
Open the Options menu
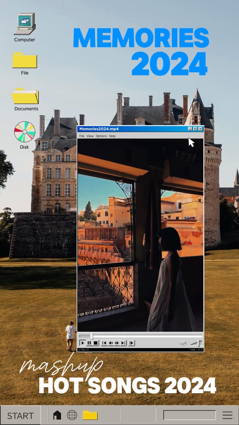point(101,136)
